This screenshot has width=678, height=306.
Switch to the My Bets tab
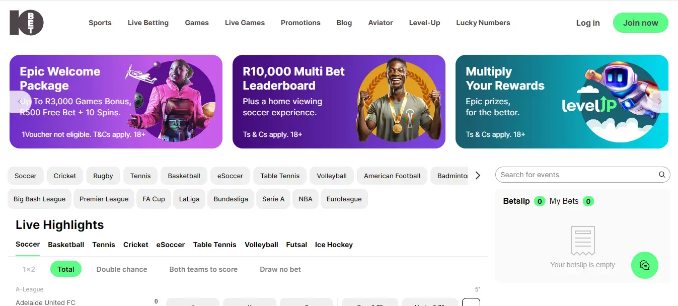[564, 201]
